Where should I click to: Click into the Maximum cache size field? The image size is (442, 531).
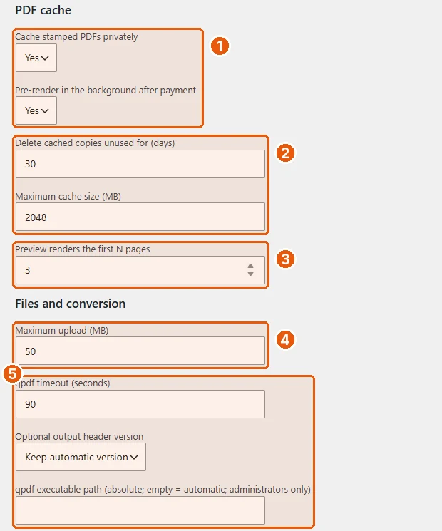140,217
